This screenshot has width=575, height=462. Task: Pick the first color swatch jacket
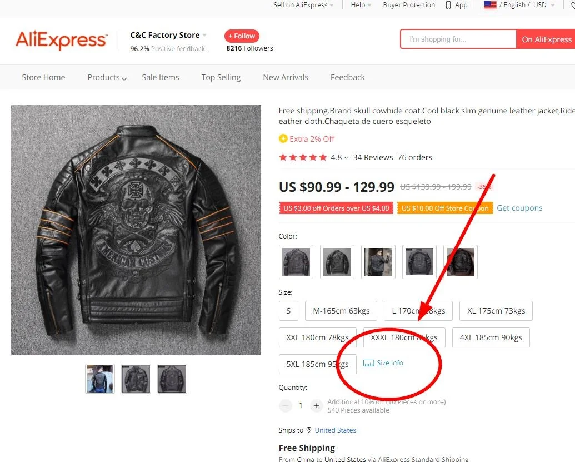[x=296, y=261]
